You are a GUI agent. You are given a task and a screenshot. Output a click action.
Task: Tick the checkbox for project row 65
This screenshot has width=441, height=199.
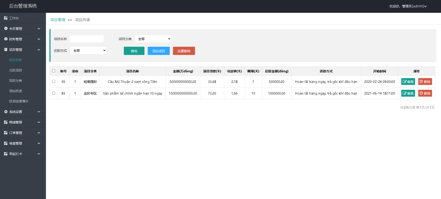tap(54, 82)
